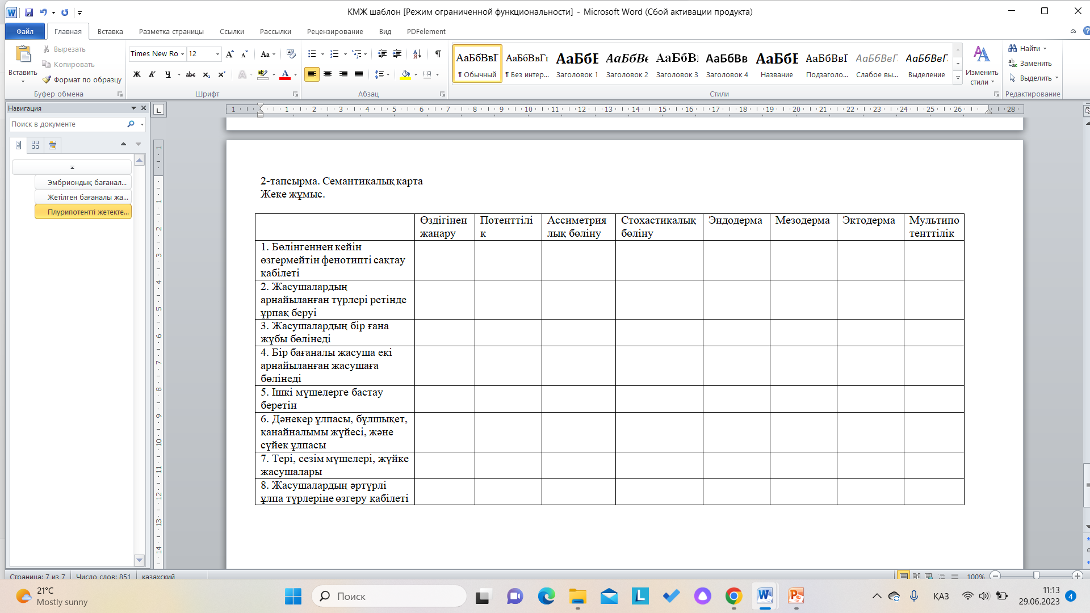Click the Increase indent icon
This screenshot has height=613, width=1090.
pos(397,54)
